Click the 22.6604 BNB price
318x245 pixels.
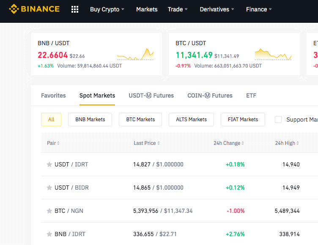tap(53, 55)
